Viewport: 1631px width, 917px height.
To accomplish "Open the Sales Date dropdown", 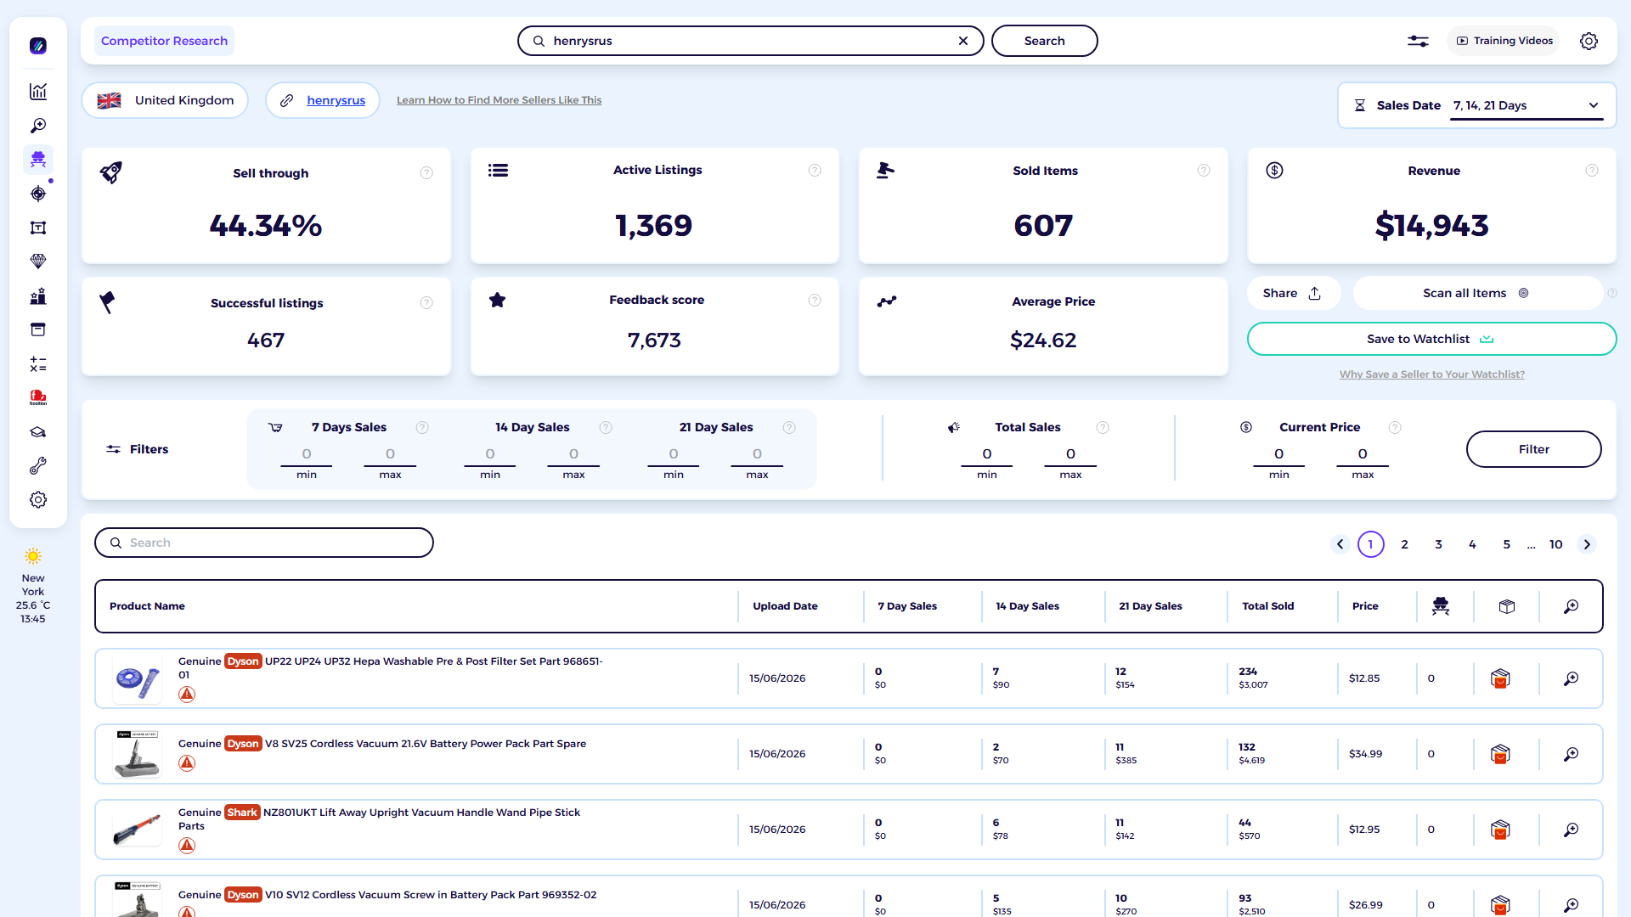I will [x=1526, y=105].
